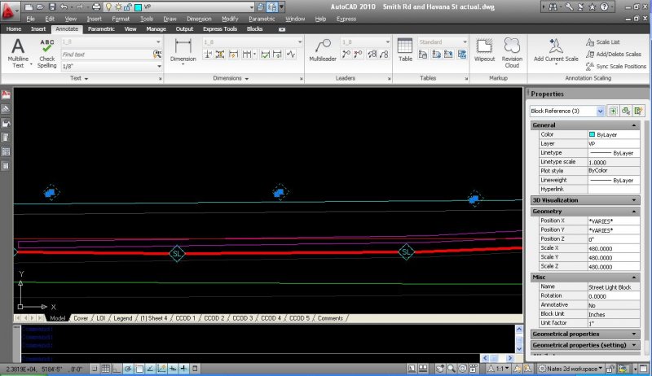Image resolution: width=652 pixels, height=376 pixels.
Task: Click the Open file icon in quick access
Action: [40, 7]
